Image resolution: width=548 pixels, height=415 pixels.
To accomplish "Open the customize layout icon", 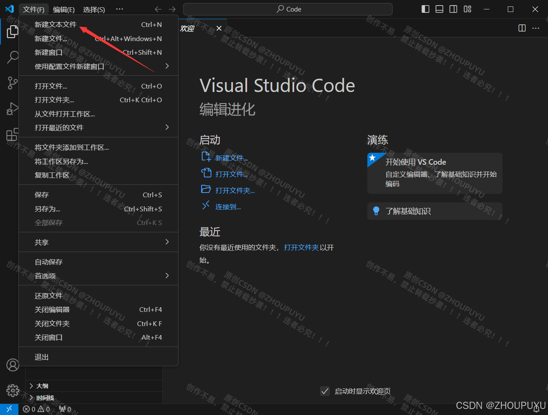I will (x=468, y=9).
